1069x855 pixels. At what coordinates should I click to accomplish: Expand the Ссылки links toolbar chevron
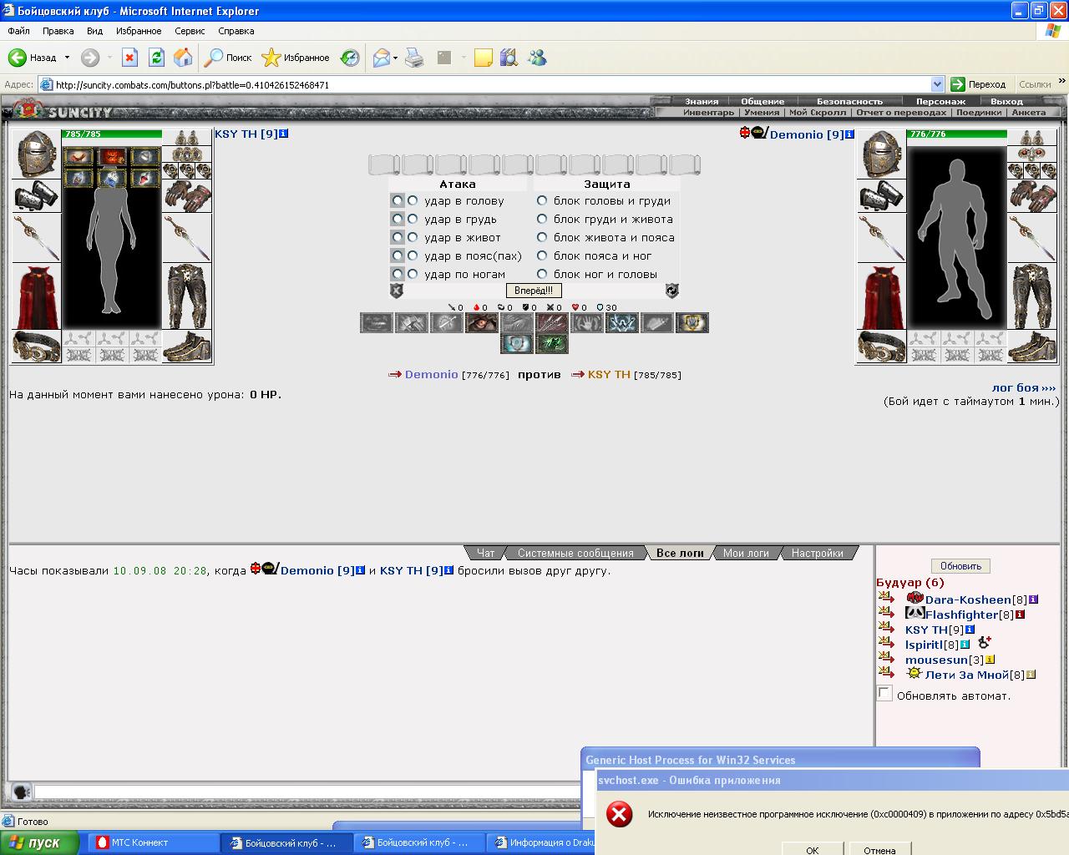pyautogui.click(x=1061, y=83)
